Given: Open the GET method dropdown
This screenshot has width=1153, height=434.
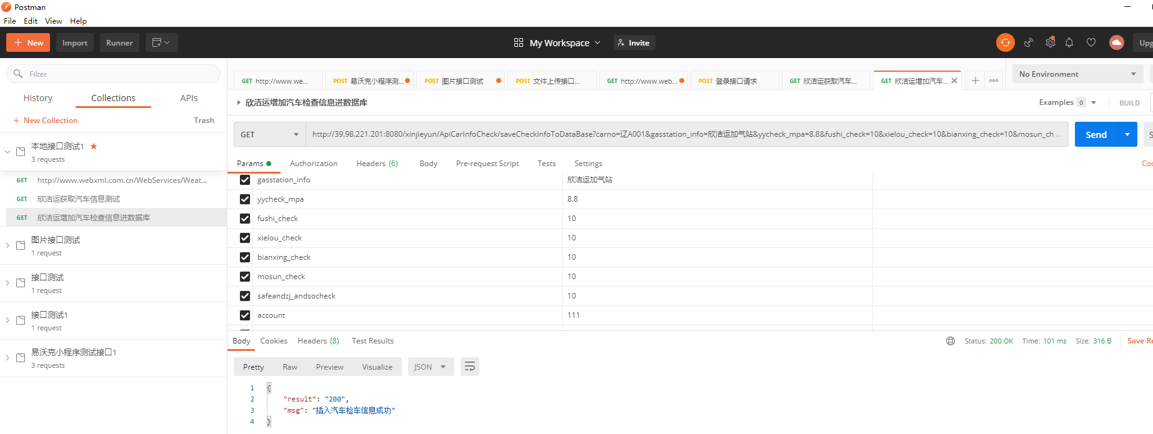Looking at the screenshot, I should 269,134.
